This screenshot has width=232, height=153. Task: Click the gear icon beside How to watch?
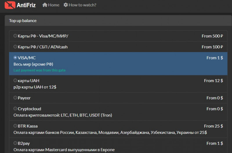coord(66,5)
